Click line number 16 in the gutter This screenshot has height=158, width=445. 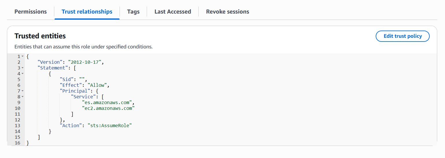[x=17, y=143]
